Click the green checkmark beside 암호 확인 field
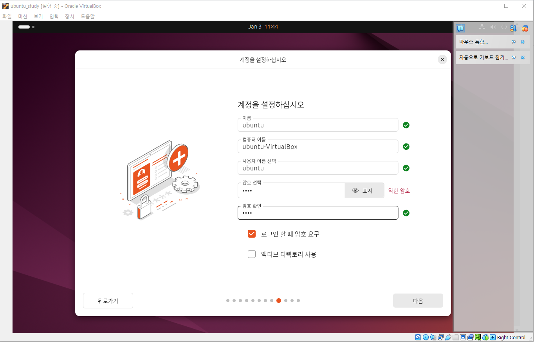This screenshot has height=342, width=534. [406, 213]
